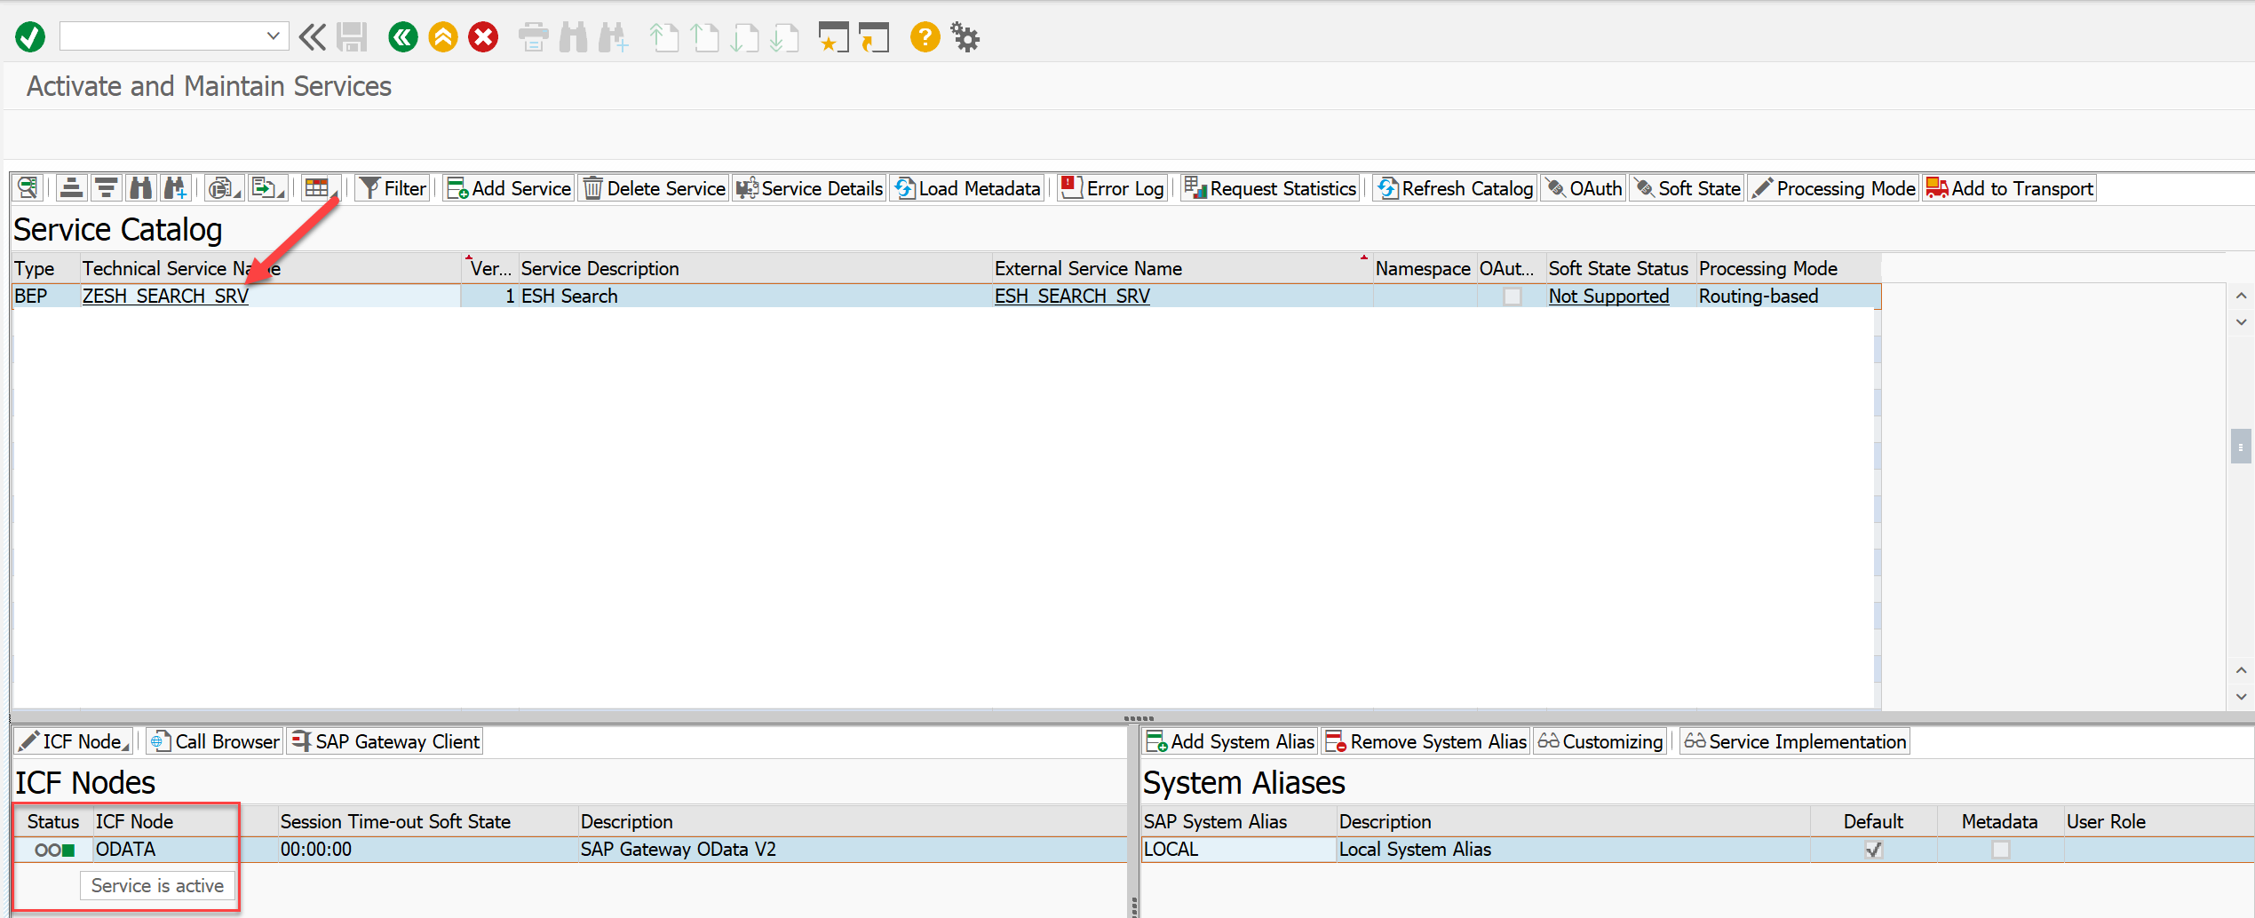Open the ESH_SEARCH_SRV external service link
Image resolution: width=2255 pixels, height=918 pixels.
pos(1072,296)
